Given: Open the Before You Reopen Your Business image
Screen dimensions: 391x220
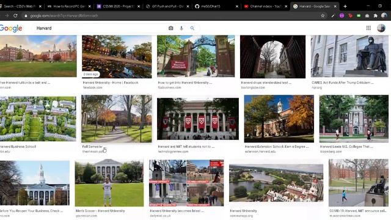Looking at the screenshot, I should (35, 183).
